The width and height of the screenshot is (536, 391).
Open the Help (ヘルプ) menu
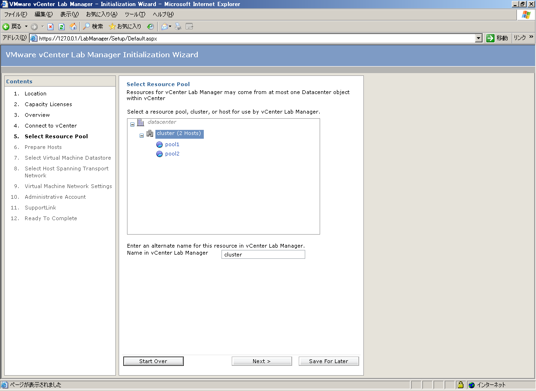[163, 14]
